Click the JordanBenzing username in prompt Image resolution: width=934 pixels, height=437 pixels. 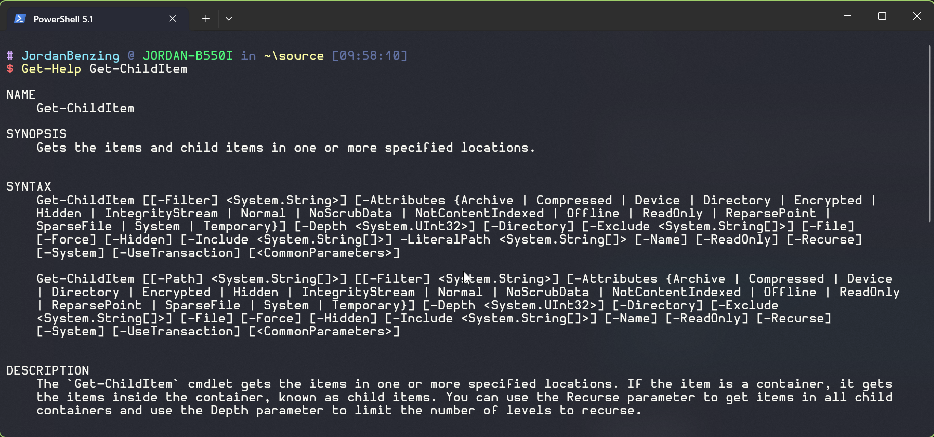tap(70, 56)
